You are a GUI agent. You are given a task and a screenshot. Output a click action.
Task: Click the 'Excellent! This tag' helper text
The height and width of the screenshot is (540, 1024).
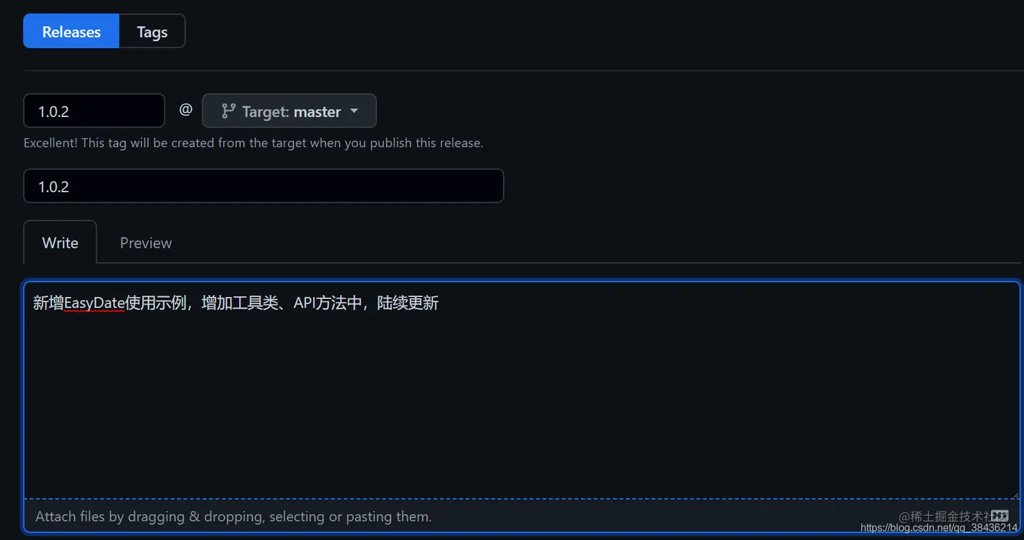point(253,143)
